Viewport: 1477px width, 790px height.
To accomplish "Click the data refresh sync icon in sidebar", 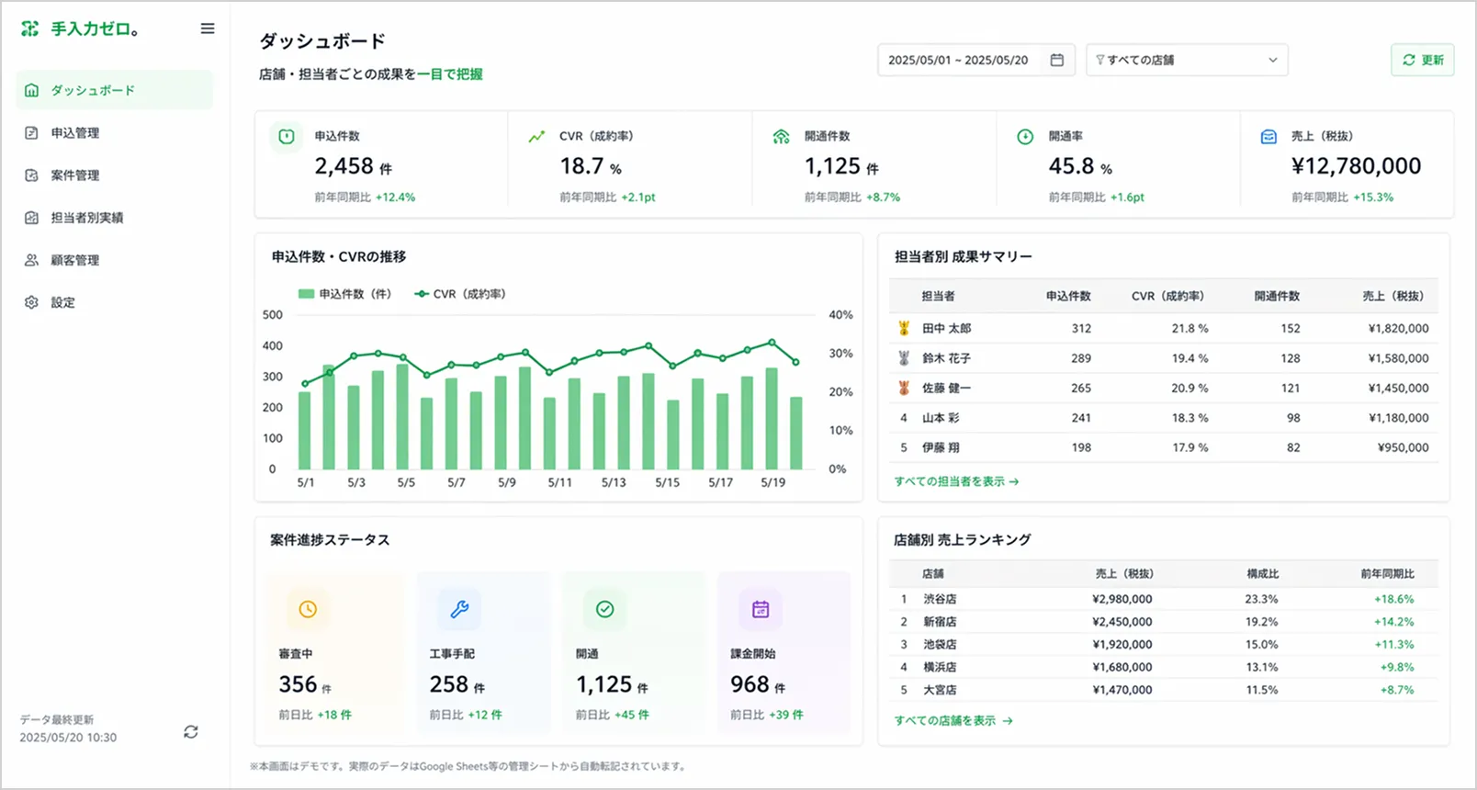I will point(191,732).
